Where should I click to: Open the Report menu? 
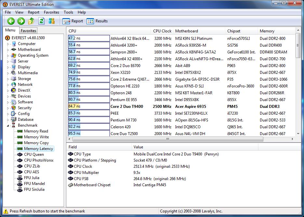[33, 12]
